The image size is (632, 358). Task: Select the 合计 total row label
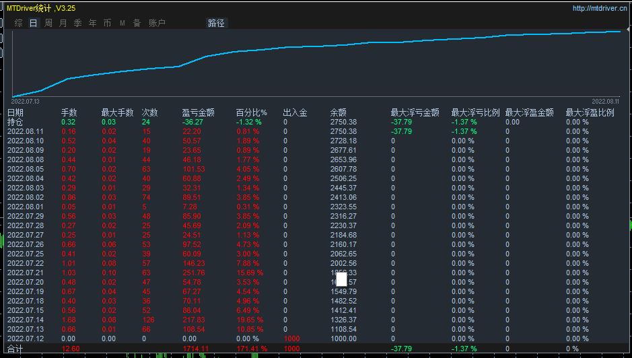pyautogui.click(x=15, y=349)
